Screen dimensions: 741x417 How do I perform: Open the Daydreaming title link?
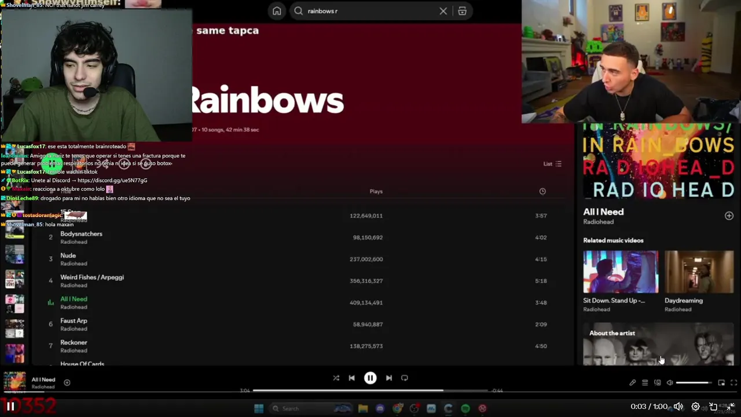coord(684,301)
